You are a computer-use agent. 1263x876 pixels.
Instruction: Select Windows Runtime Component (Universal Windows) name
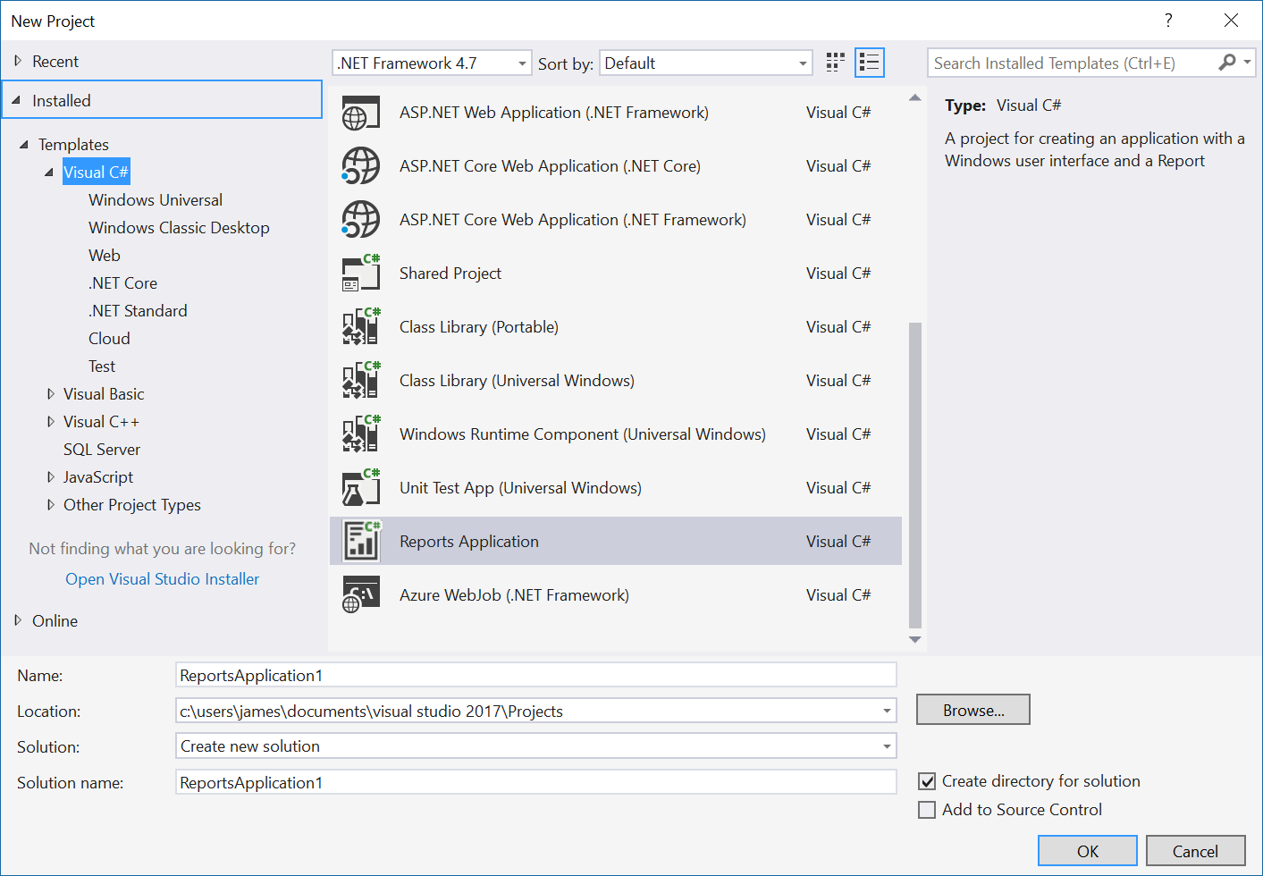pyautogui.click(x=583, y=434)
